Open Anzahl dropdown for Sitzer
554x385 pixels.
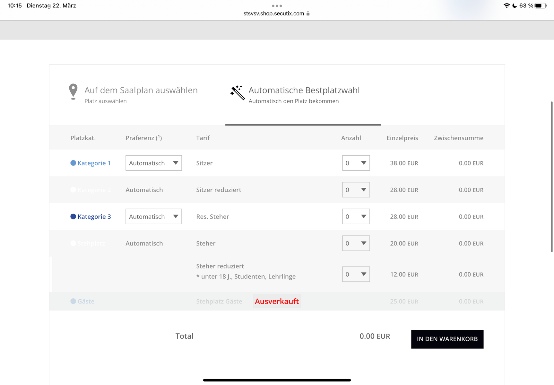click(x=356, y=163)
